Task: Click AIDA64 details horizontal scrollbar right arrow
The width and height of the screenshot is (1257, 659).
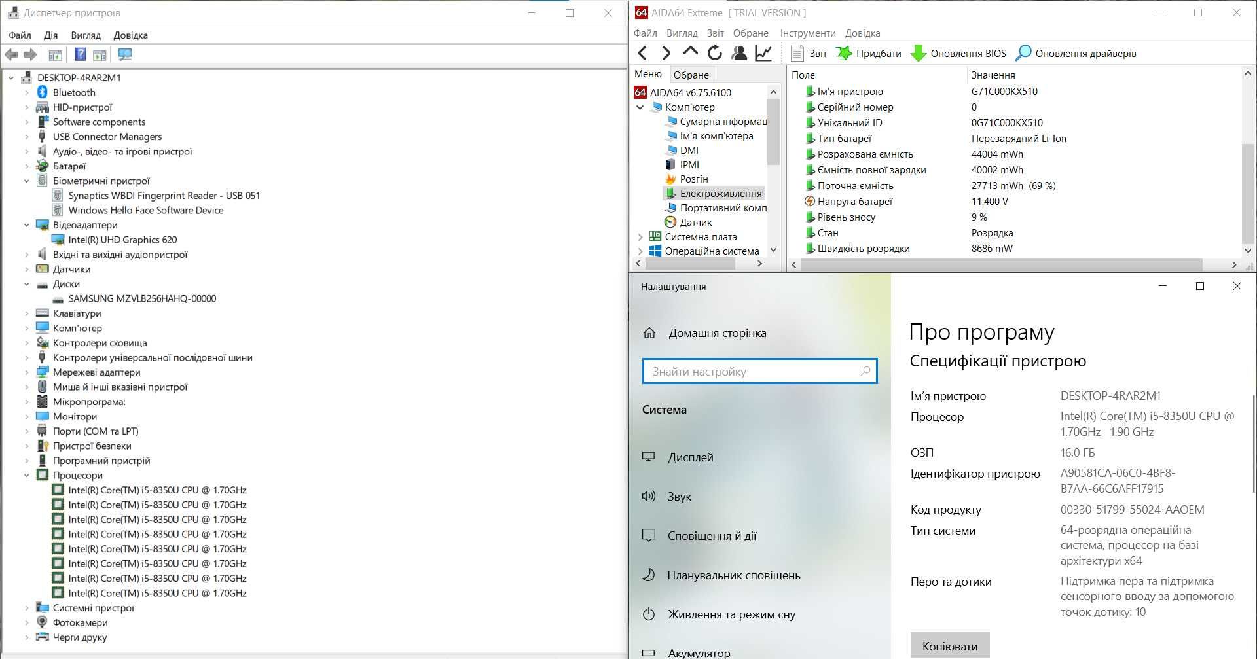Action: tap(1233, 264)
